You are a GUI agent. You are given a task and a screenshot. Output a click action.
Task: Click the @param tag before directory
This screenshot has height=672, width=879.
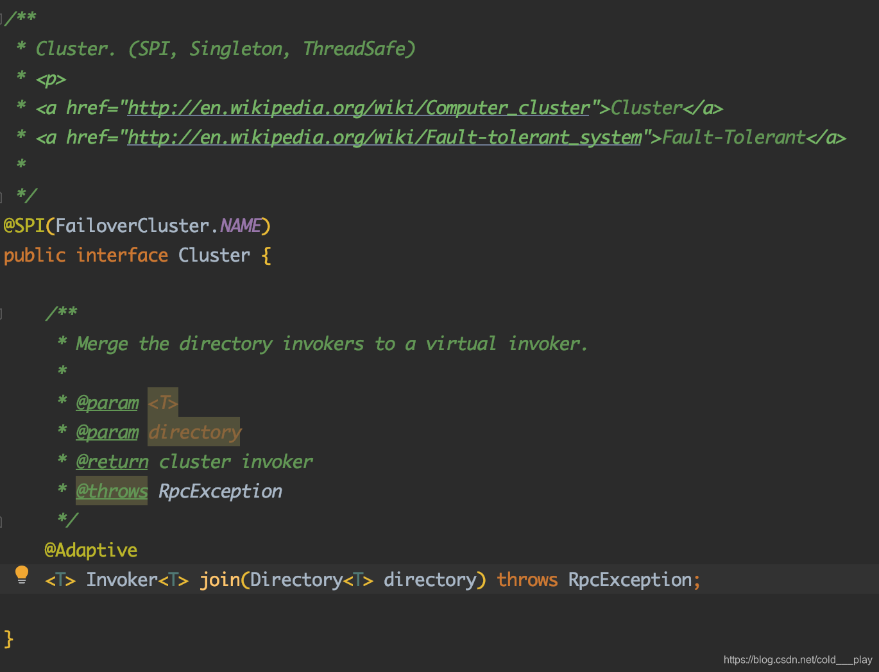pyautogui.click(x=107, y=432)
